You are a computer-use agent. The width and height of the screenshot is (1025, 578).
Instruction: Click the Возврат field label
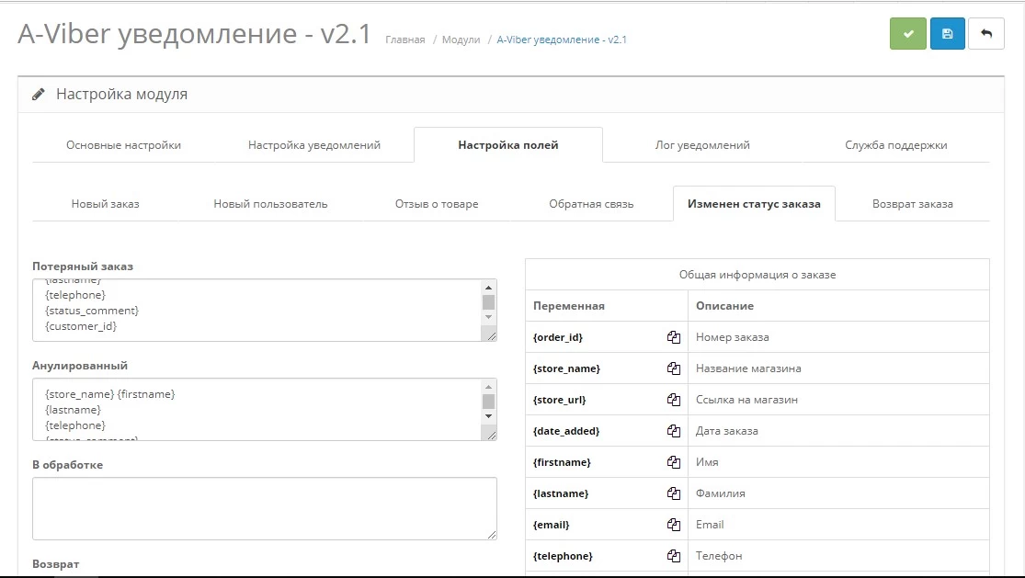point(55,563)
